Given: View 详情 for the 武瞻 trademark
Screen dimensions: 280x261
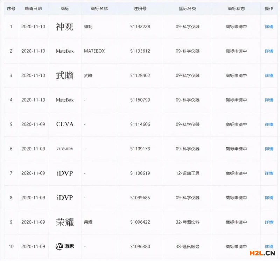Looking at the screenshot, I should [x=269, y=75].
